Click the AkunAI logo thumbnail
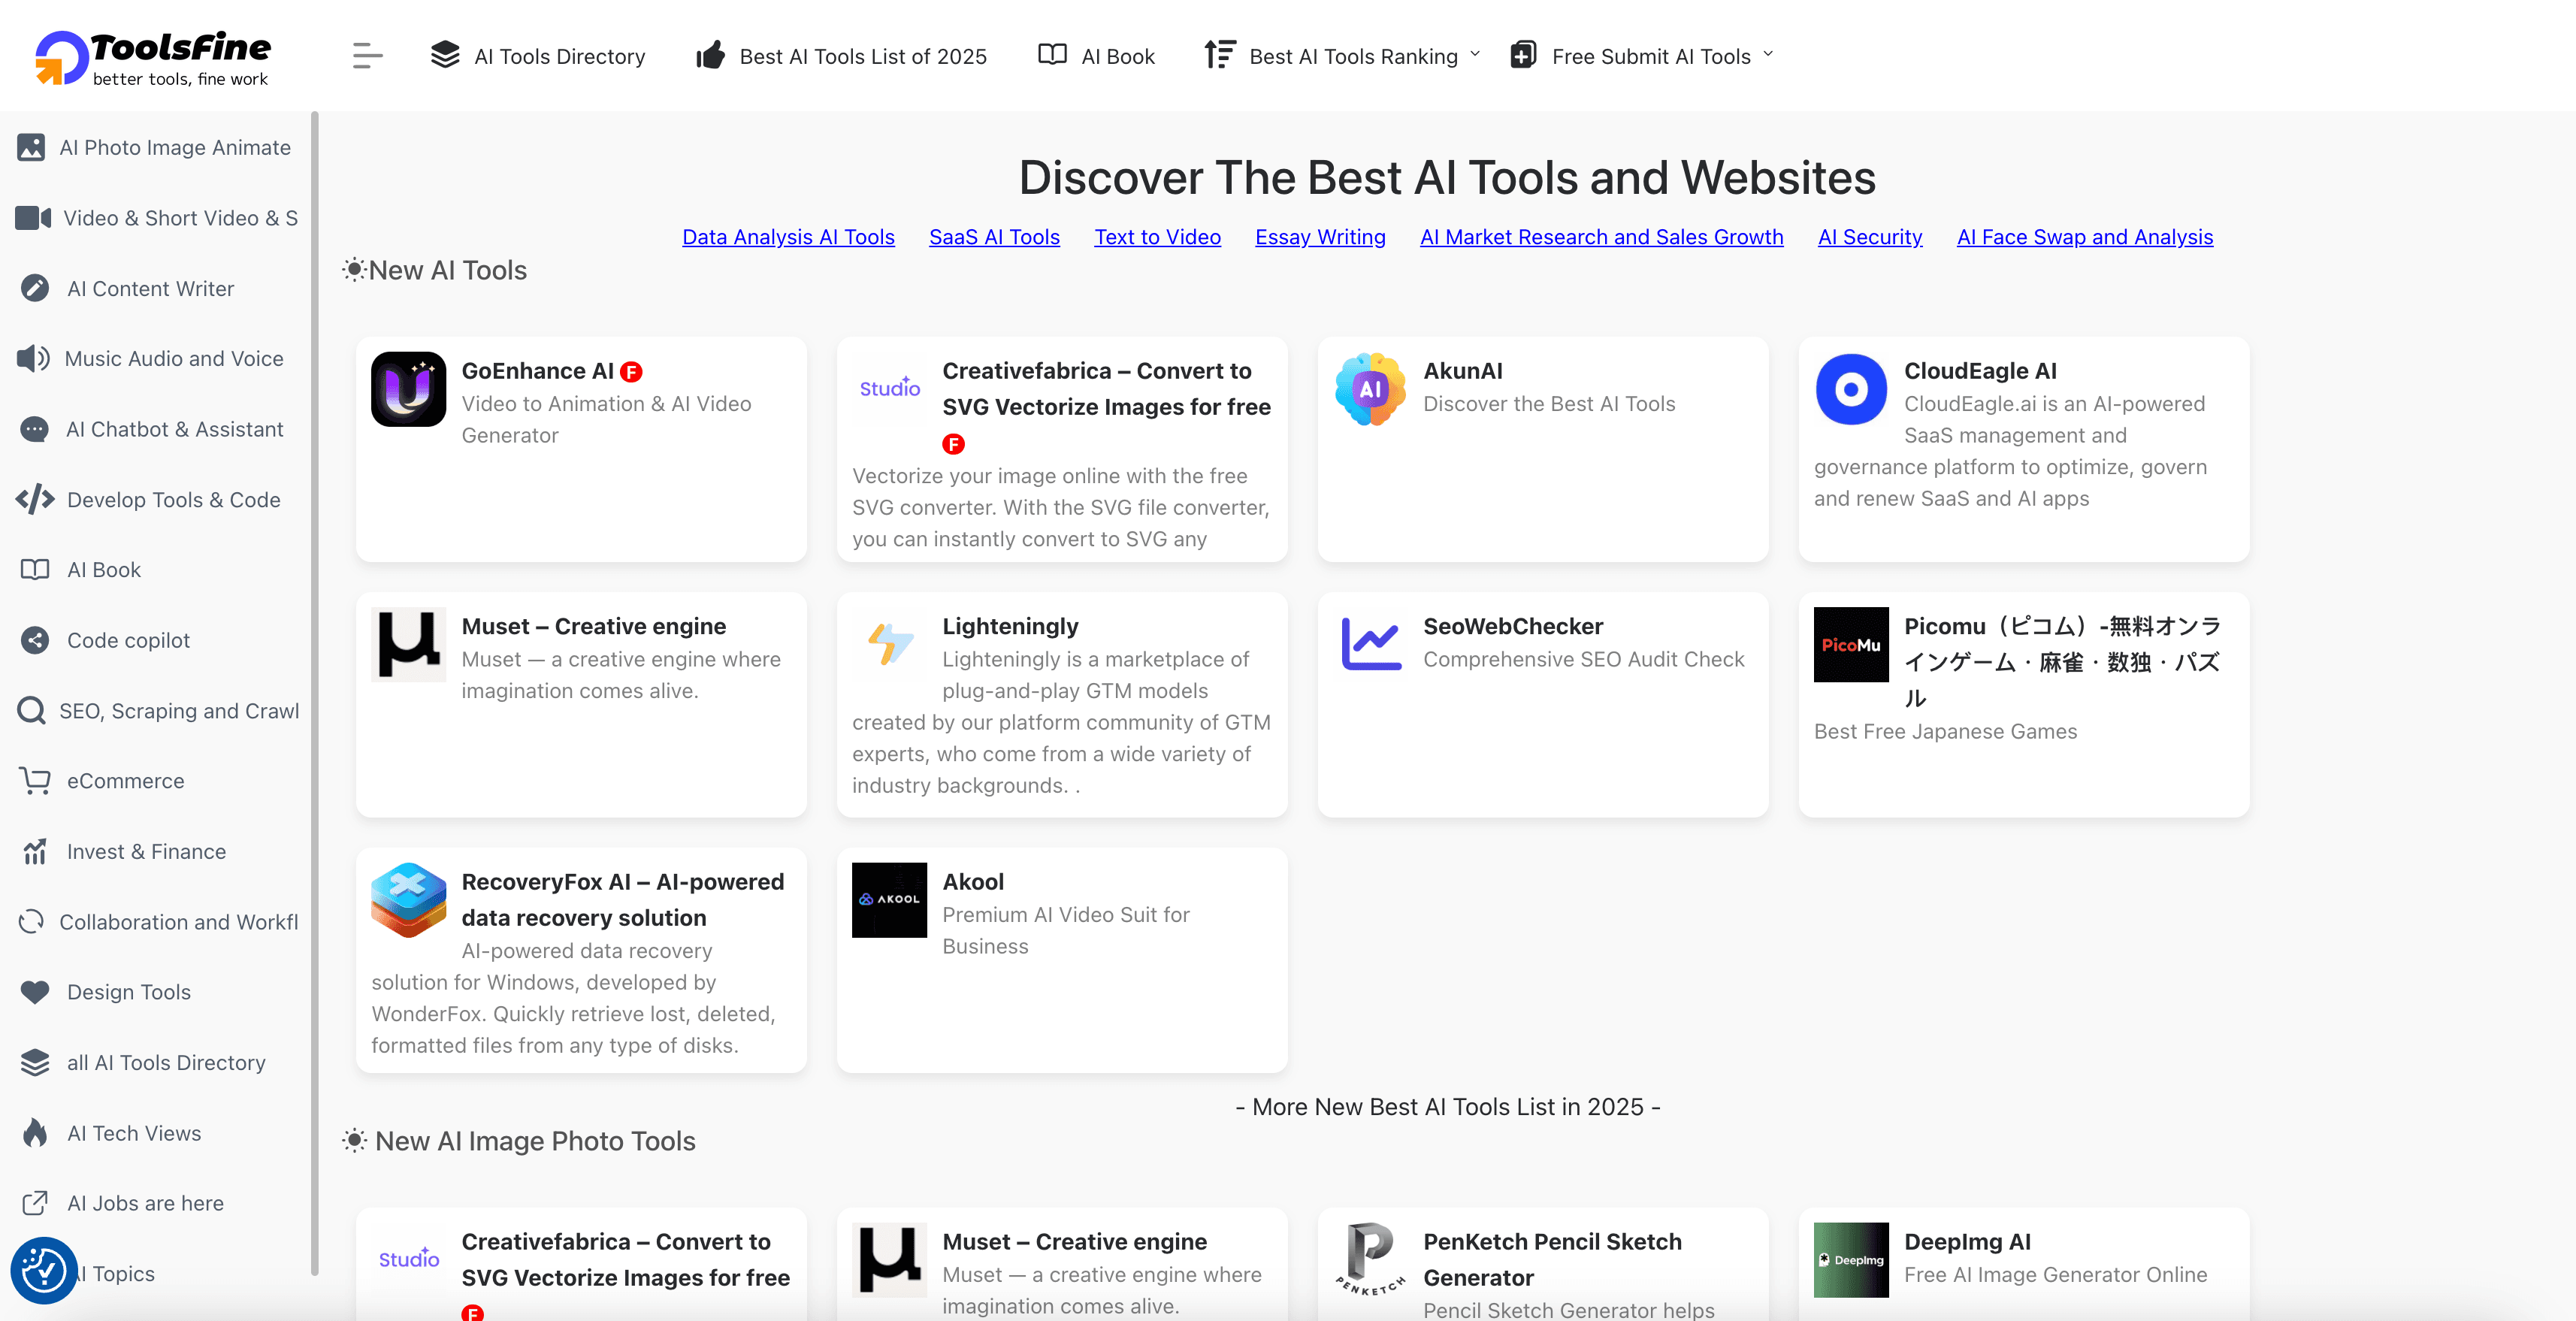 (x=1370, y=389)
